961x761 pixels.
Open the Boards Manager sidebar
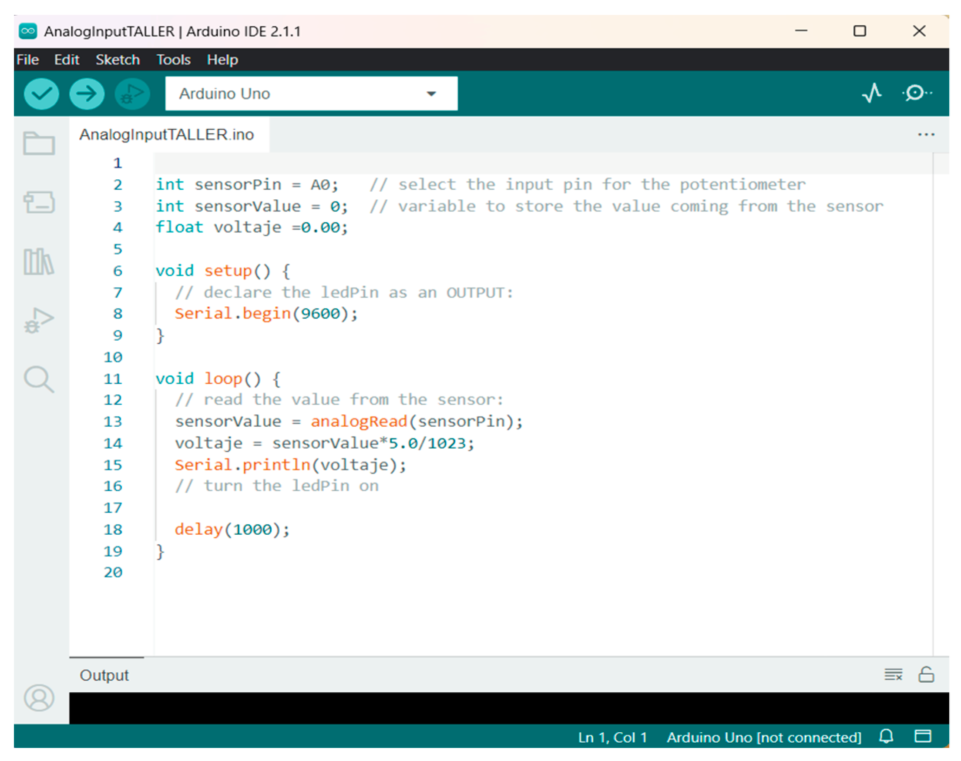39,202
